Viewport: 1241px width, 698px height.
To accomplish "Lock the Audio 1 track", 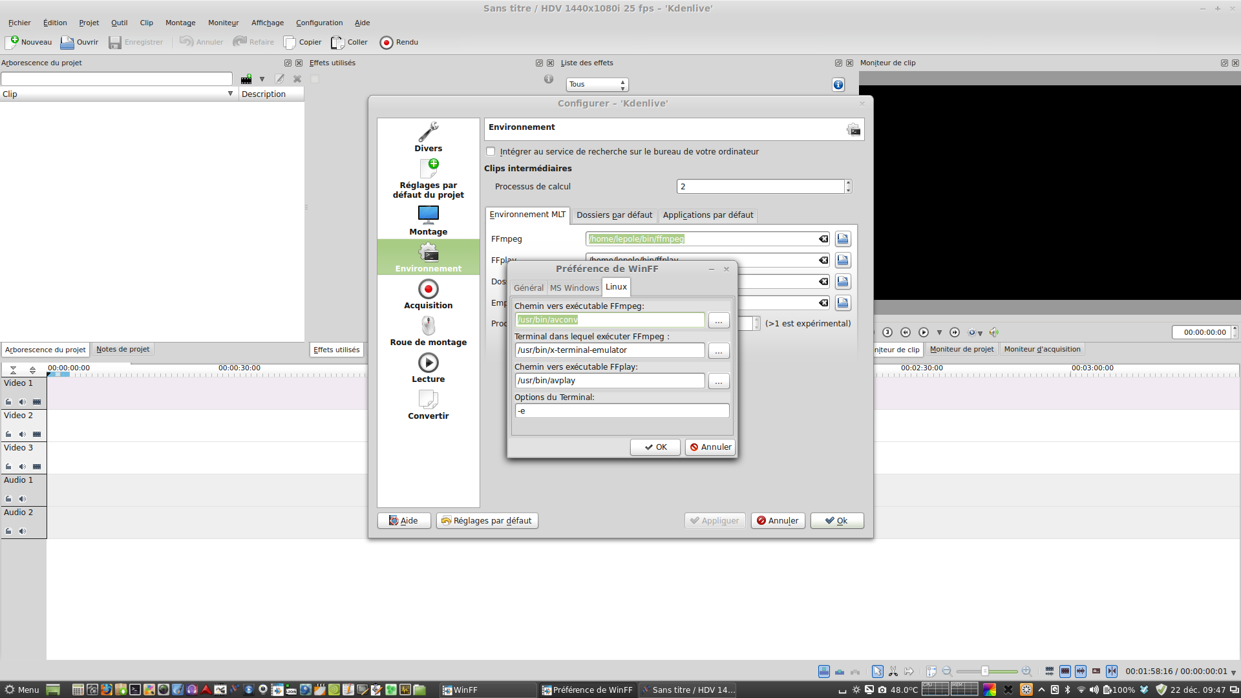I will coord(8,499).
